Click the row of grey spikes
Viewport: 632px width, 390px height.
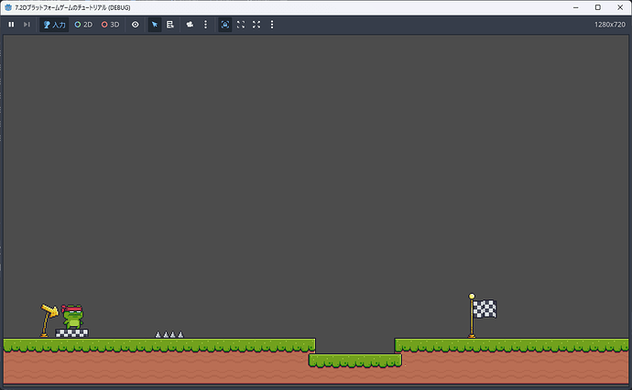click(x=169, y=334)
